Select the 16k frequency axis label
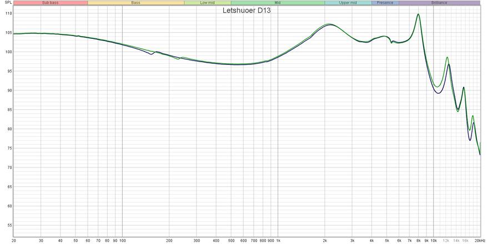 (465, 241)
